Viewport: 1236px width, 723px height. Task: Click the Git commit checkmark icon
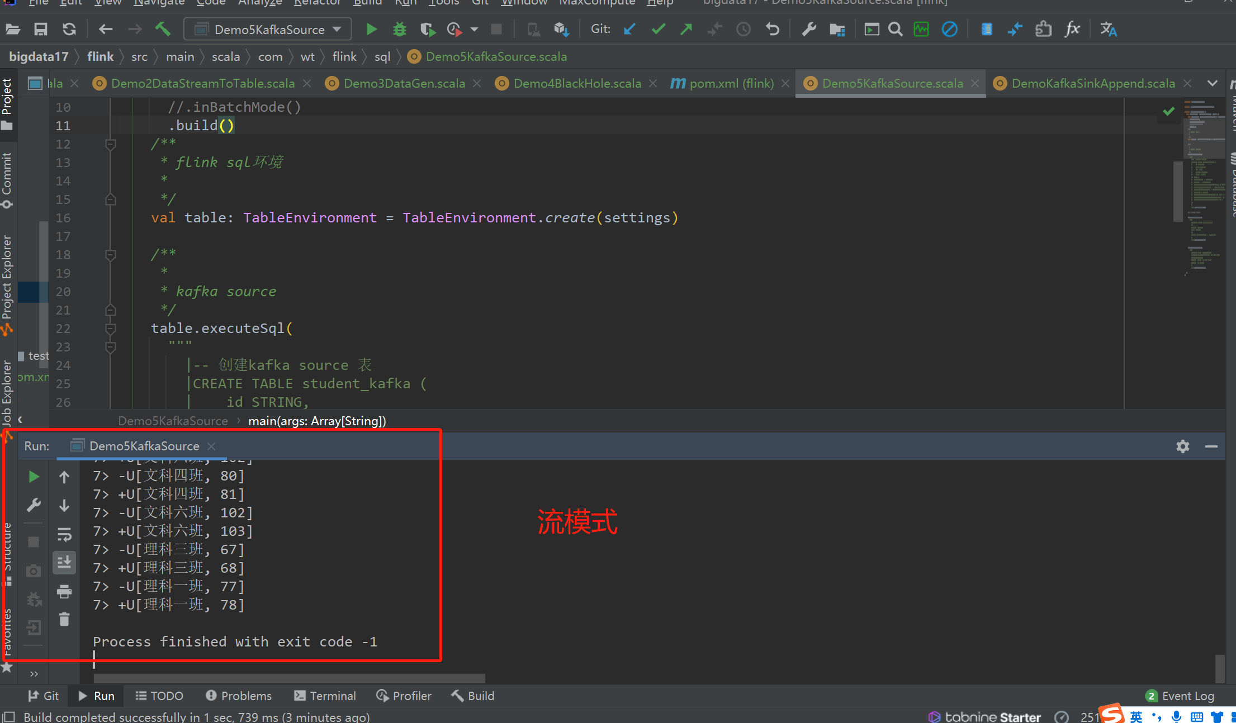659,29
